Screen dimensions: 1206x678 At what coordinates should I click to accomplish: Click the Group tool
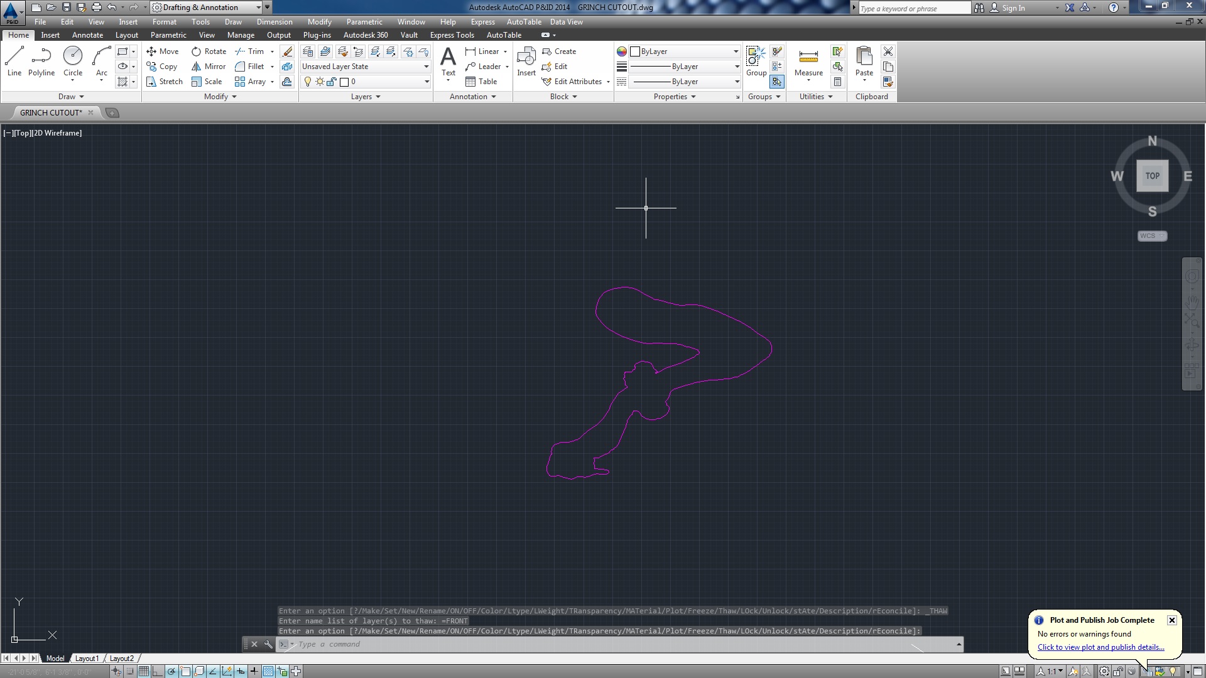[756, 62]
